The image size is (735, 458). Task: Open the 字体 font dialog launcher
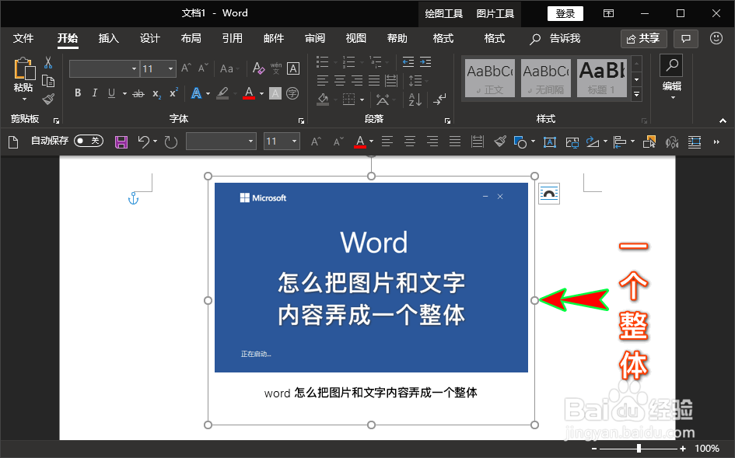click(x=301, y=121)
